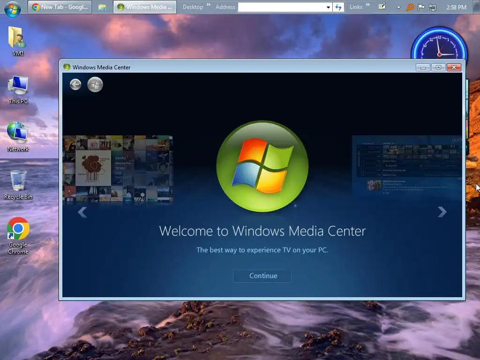The width and height of the screenshot is (480, 360).
Task: Select Windows Media Center taskbar button
Action: point(145,7)
